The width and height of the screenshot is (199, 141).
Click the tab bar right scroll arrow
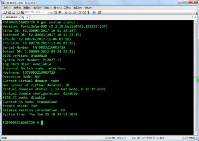pyautogui.click(x=195, y=17)
